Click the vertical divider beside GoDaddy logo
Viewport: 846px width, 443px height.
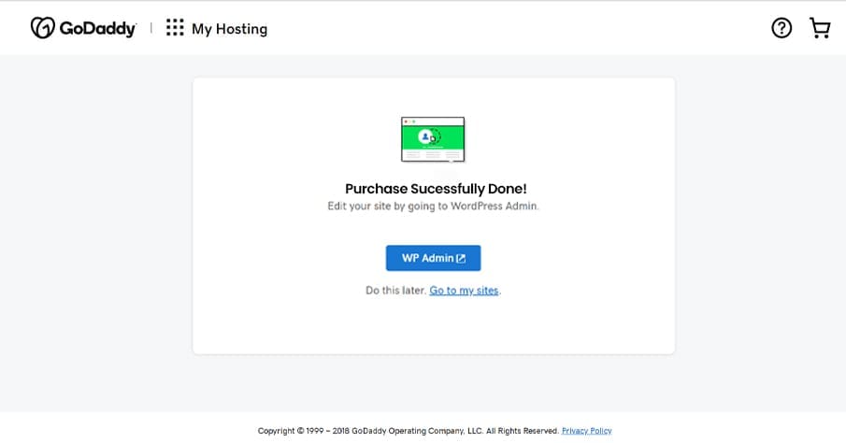coord(151,28)
